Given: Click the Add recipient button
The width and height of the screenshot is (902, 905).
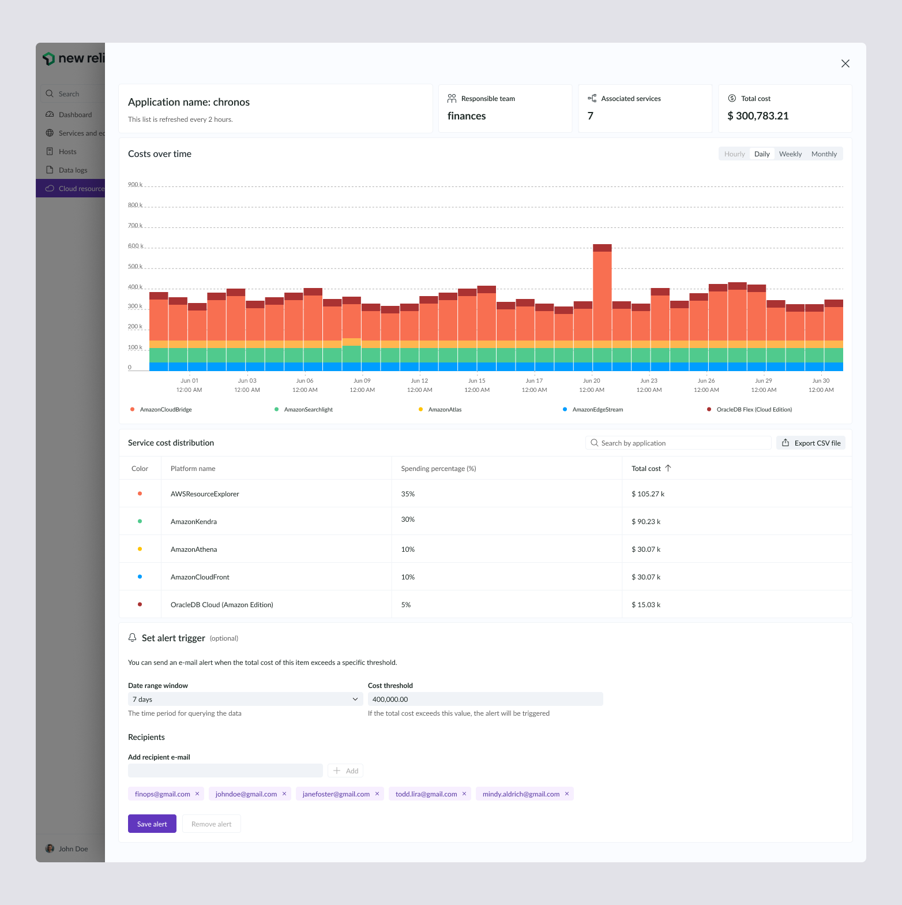Looking at the screenshot, I should click(x=345, y=771).
